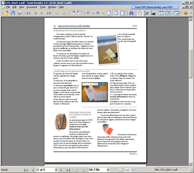The height and width of the screenshot is (173, 194).
Task: Follow the Organisation & Méthodes link
Action: coord(74,26)
